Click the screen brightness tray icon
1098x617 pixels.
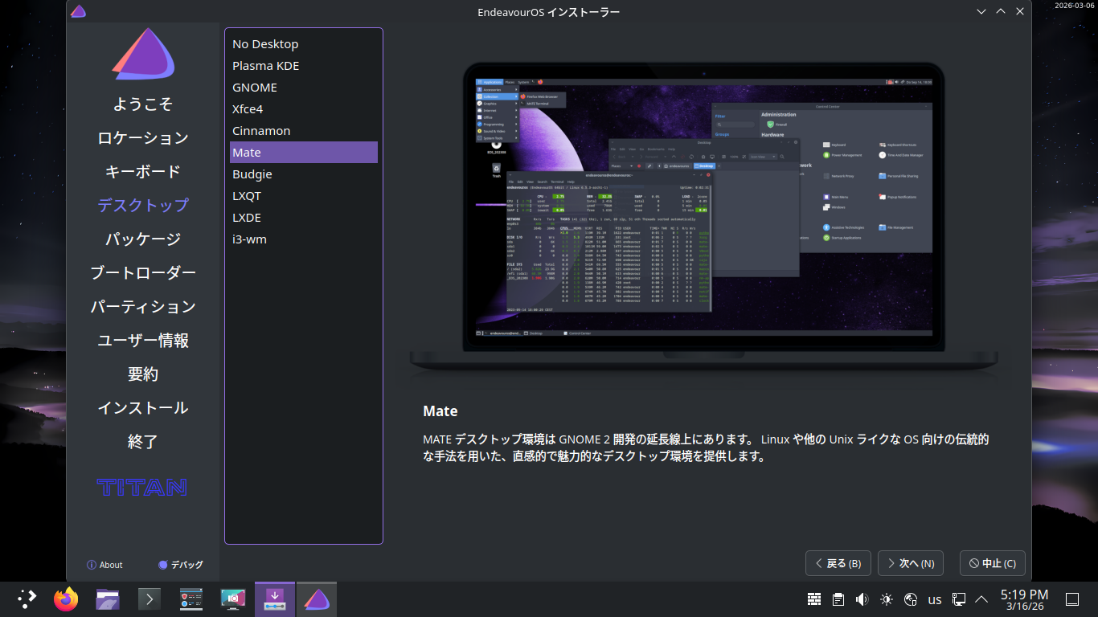tap(887, 599)
